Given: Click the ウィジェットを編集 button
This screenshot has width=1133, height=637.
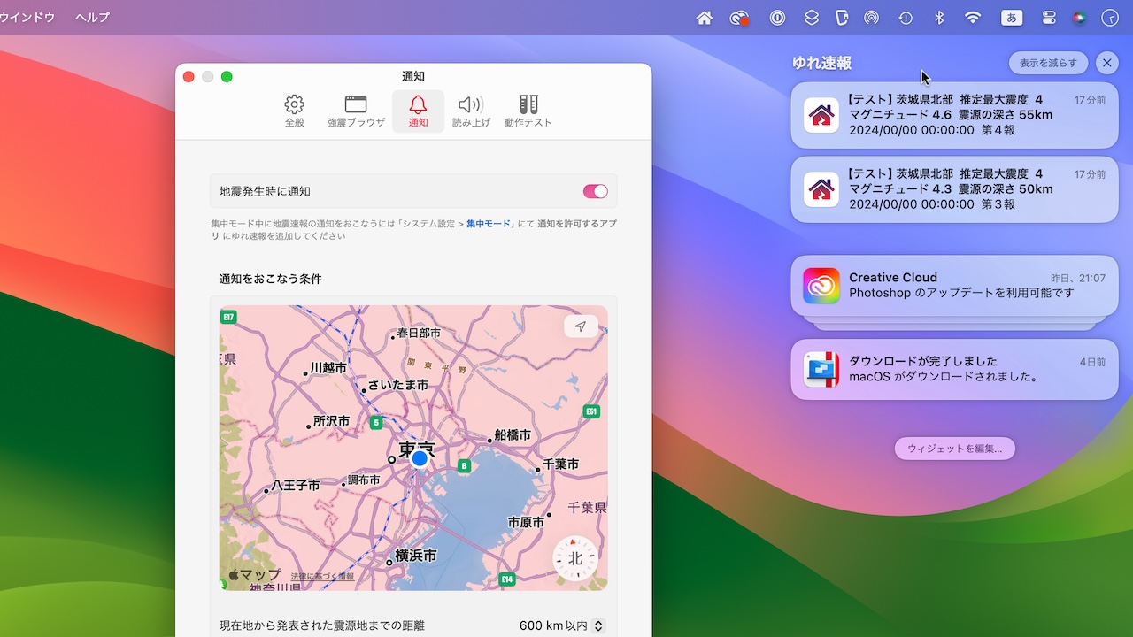Looking at the screenshot, I should point(954,449).
